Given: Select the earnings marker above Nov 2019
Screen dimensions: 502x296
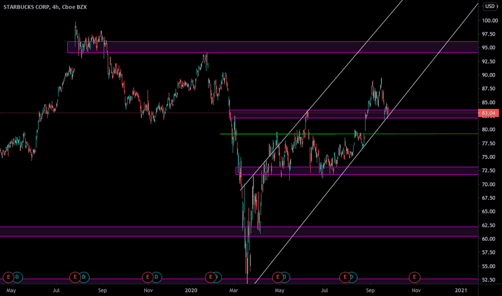Looking at the screenshot, I should click(148, 277).
